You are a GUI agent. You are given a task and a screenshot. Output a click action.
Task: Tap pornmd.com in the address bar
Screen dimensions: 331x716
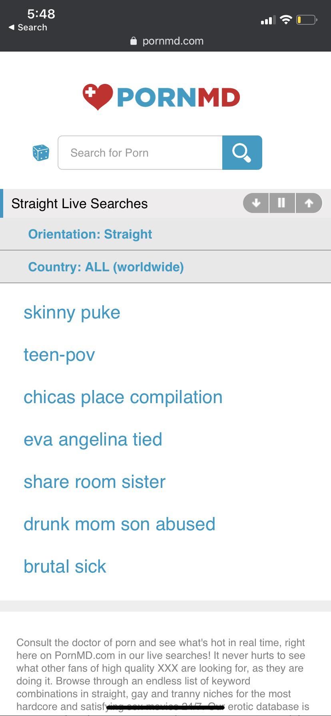tap(172, 41)
